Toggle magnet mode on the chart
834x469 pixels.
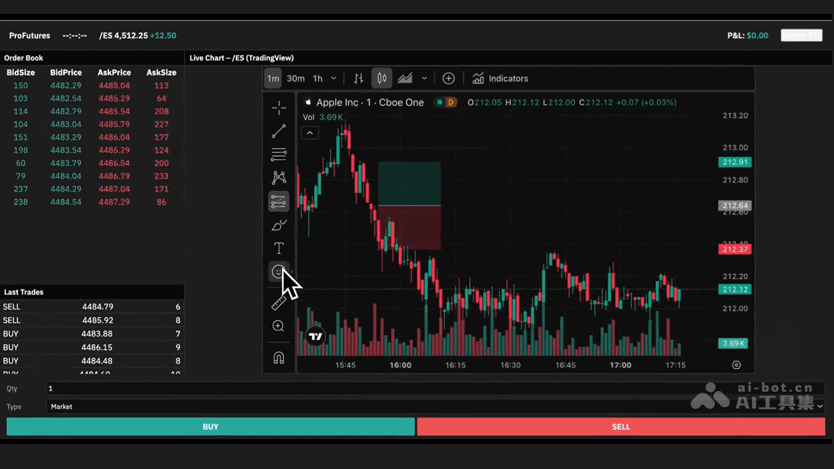pos(279,358)
